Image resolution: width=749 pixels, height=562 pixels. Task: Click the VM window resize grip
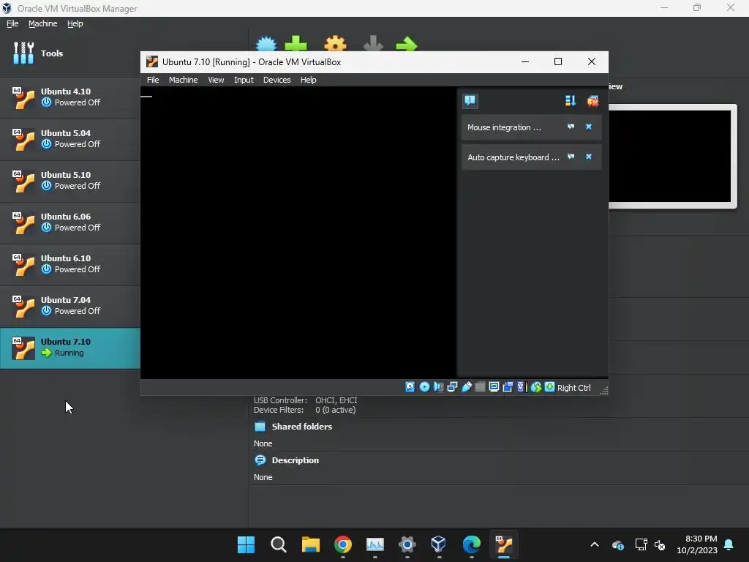(x=603, y=391)
